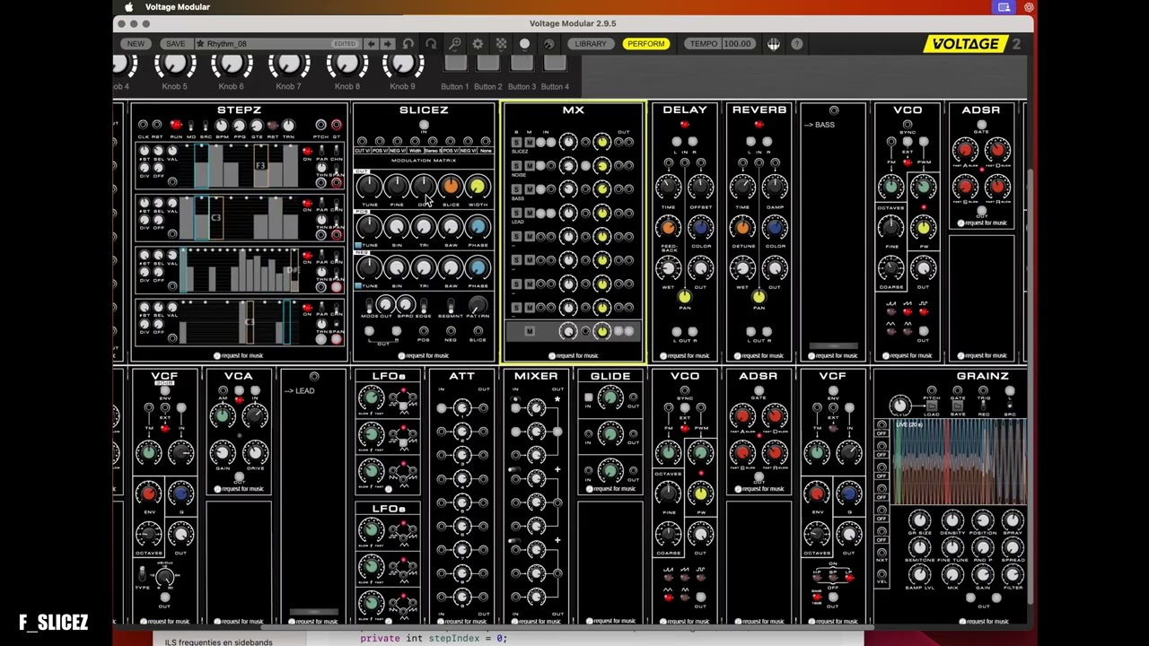The height and width of the screenshot is (646, 1149).
Task: Open the None modulation matrix dropdown
Action: click(486, 151)
